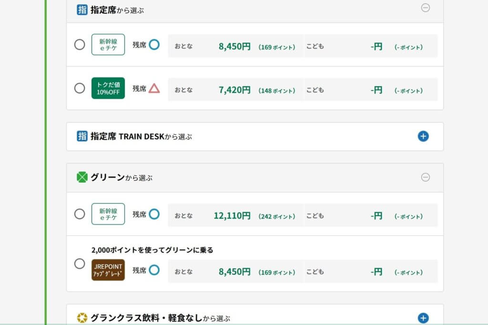This screenshot has height=325, width=488.
Task: Click the red triangle availability icon
Action: 154,89
